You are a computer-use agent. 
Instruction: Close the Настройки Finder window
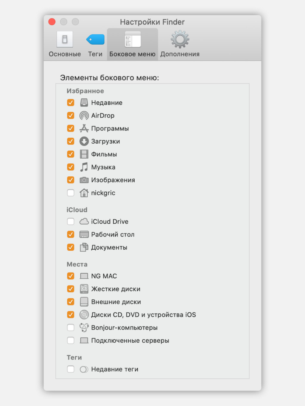tap(52, 22)
